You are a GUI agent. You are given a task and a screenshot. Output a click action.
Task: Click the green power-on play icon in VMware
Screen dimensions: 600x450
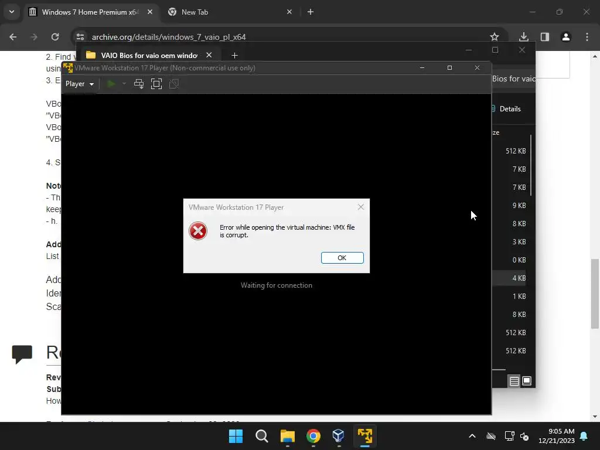[x=111, y=84]
